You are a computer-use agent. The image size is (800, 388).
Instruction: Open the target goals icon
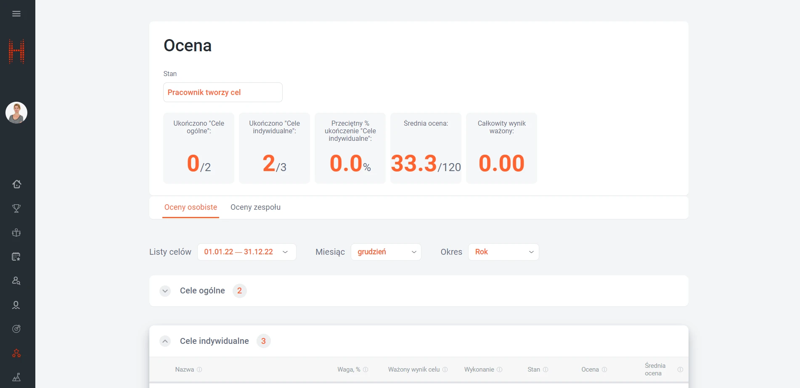click(16, 329)
